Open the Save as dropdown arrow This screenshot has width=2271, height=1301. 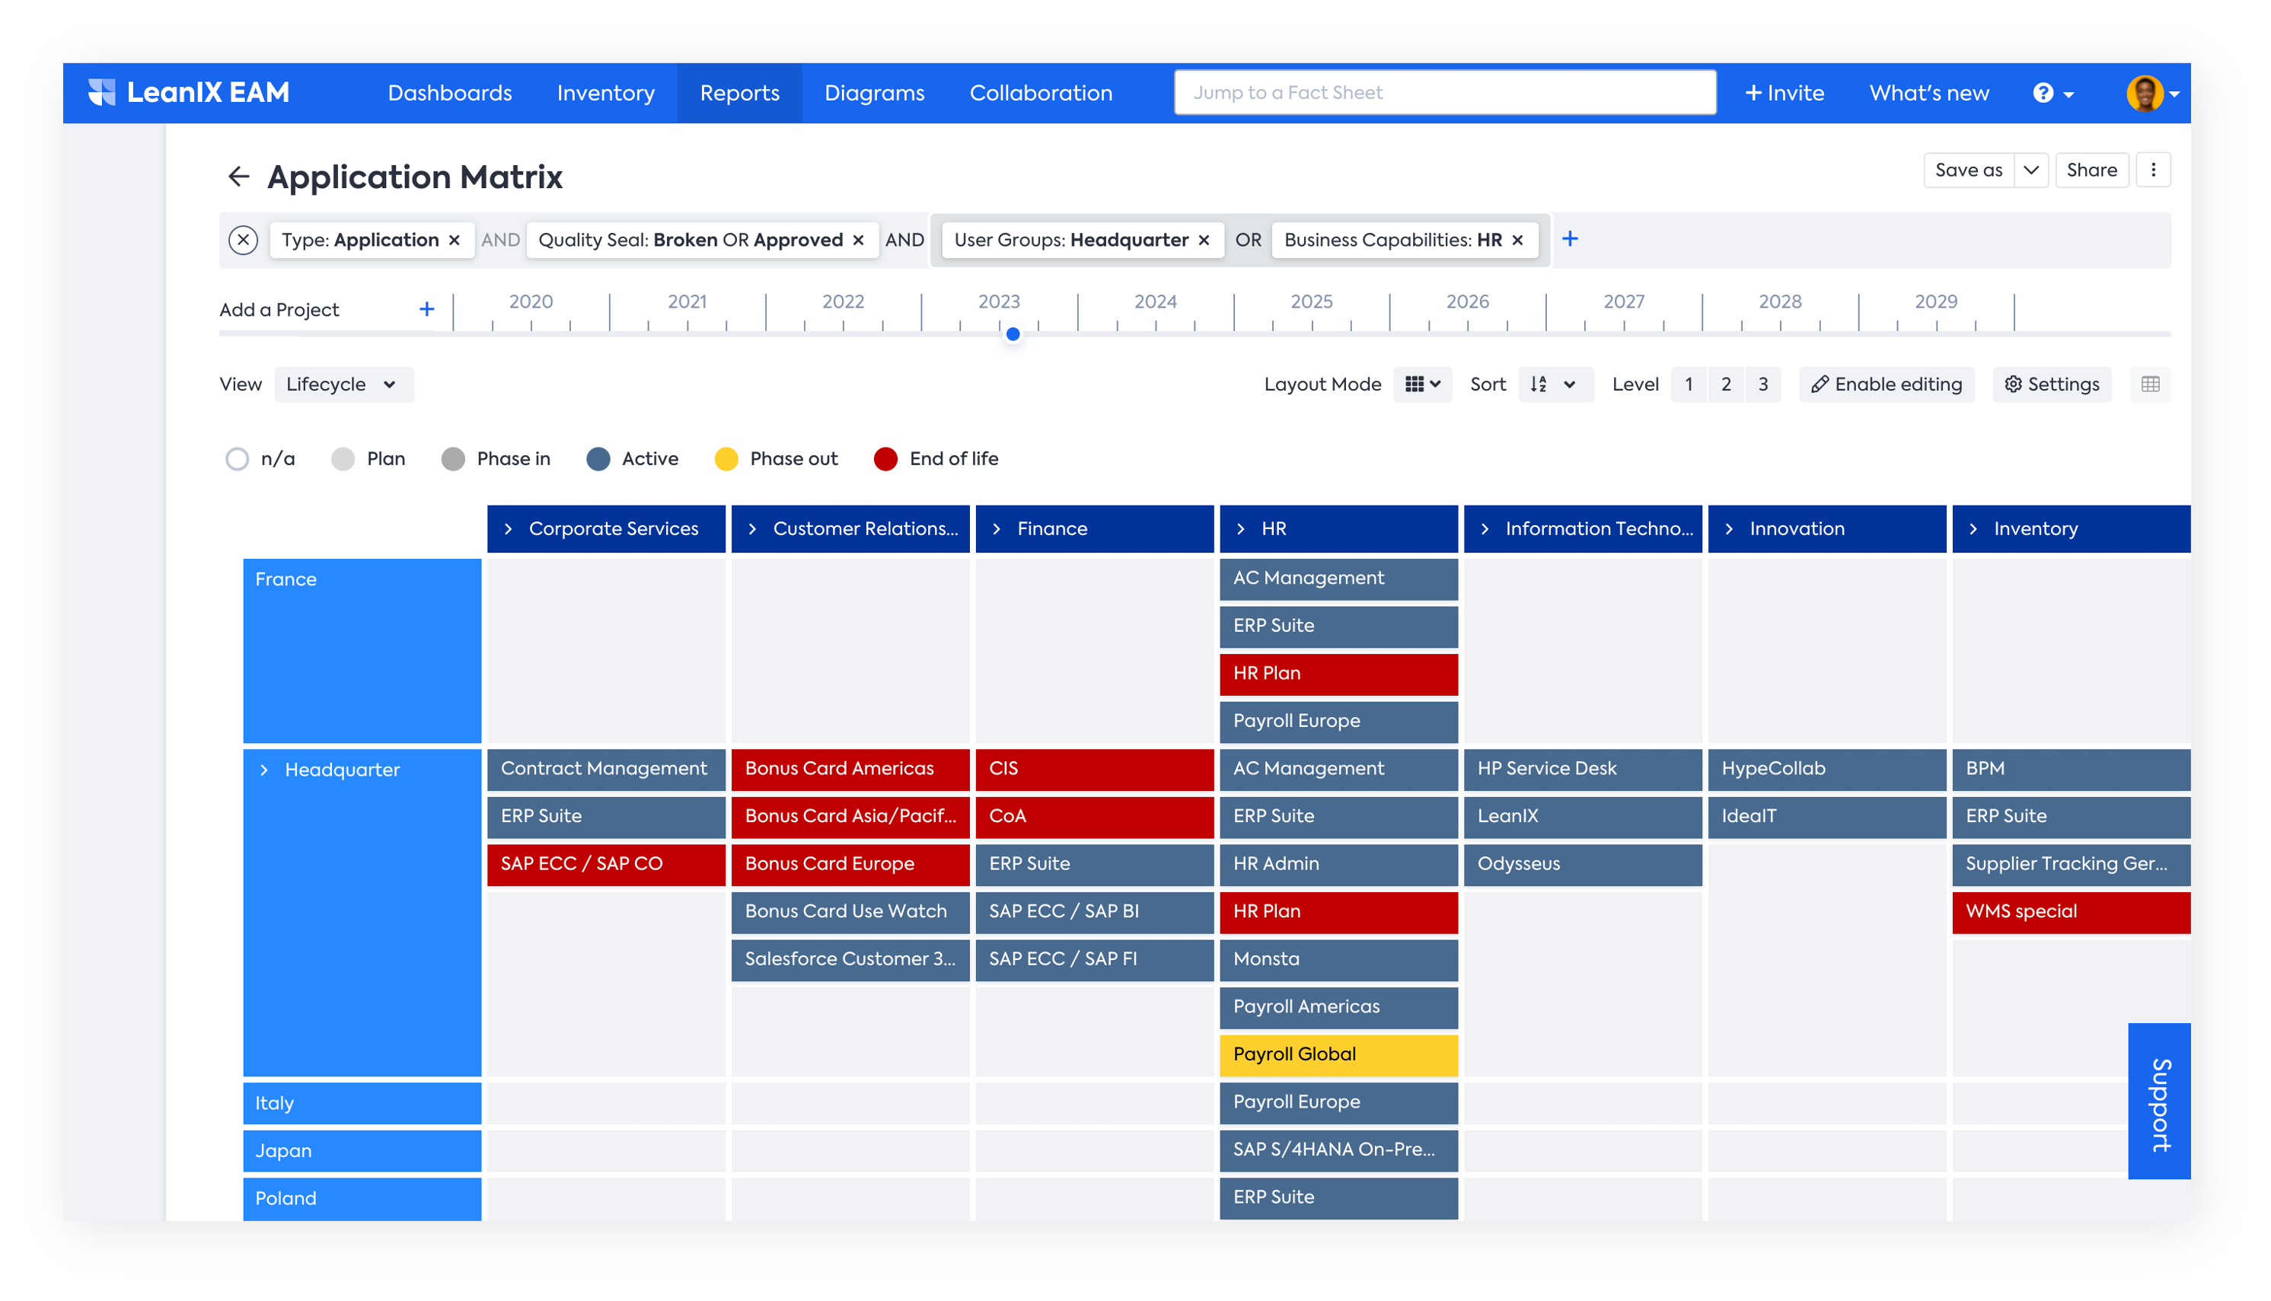tap(2030, 170)
